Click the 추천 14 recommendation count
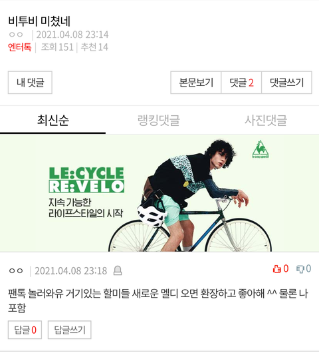Image resolution: width=319 pixels, height=355 pixels. [x=94, y=47]
